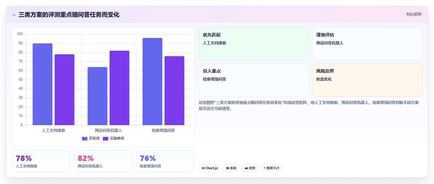
Task: Click the 实施难度 bar for 预设问答机器人
Action: point(119,88)
